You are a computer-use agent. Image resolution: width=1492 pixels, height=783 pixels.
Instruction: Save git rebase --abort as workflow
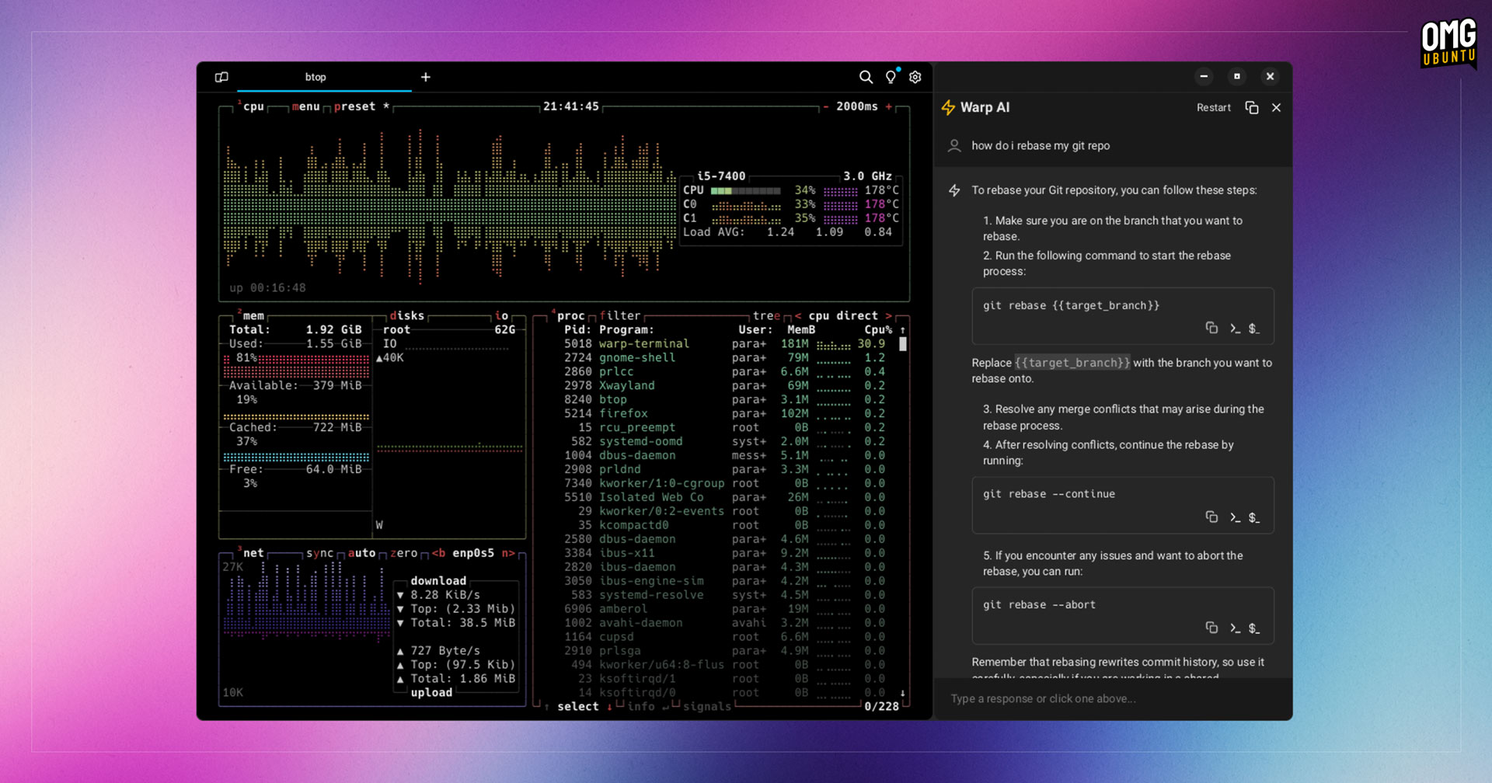coord(1254,628)
